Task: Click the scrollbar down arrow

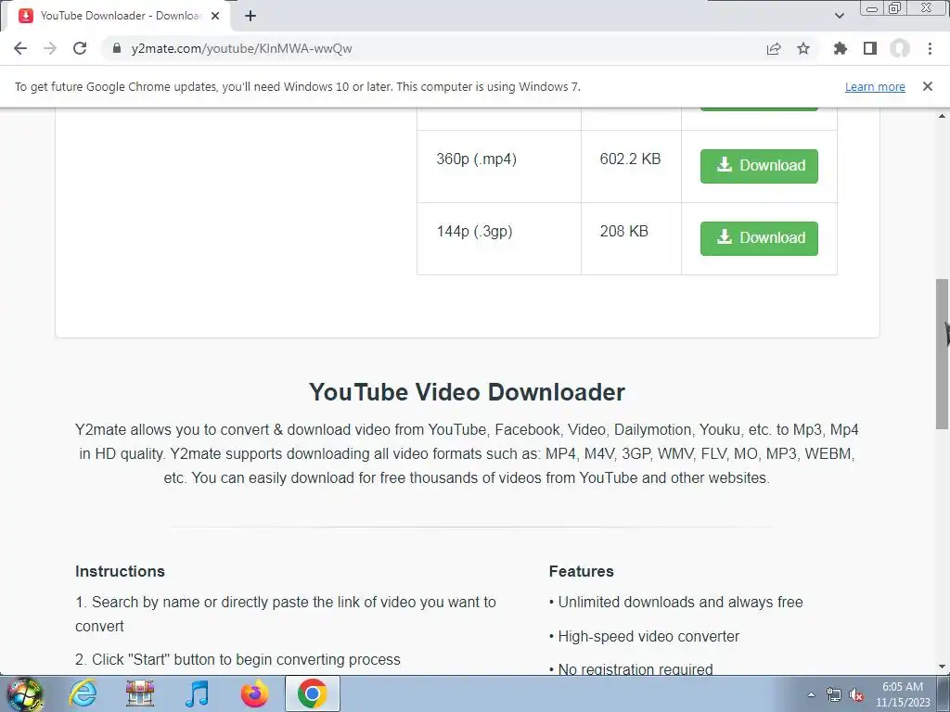Action: [943, 667]
